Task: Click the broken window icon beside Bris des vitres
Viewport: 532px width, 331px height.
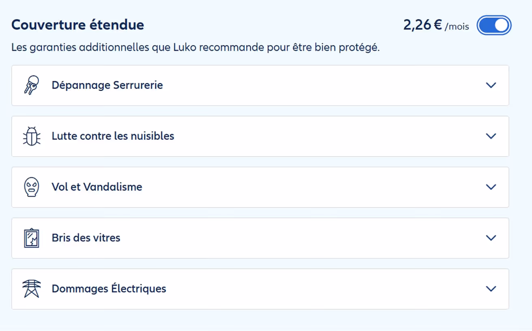Action: pos(31,238)
